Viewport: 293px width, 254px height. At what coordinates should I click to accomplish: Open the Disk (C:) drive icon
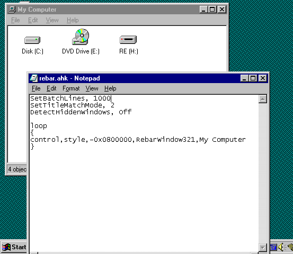32,40
